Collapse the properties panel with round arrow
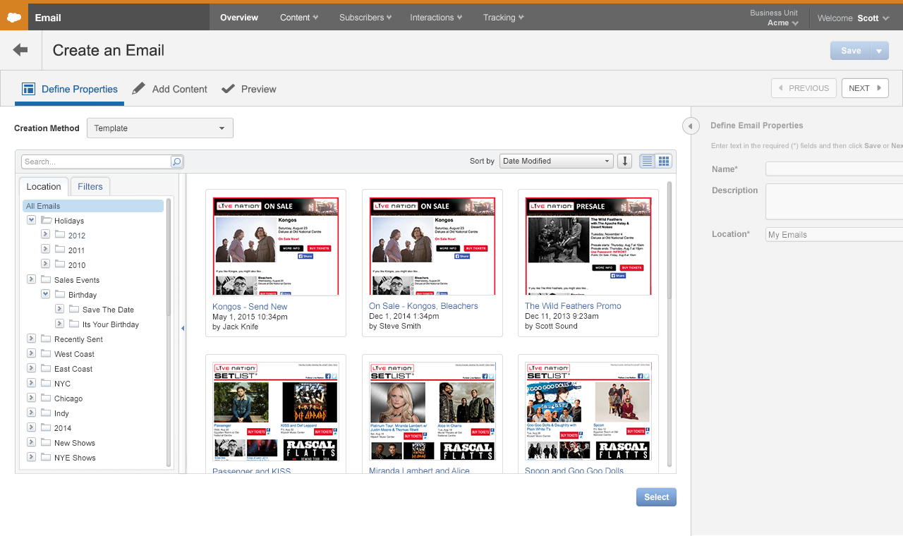This screenshot has height=536, width=903. [x=691, y=126]
